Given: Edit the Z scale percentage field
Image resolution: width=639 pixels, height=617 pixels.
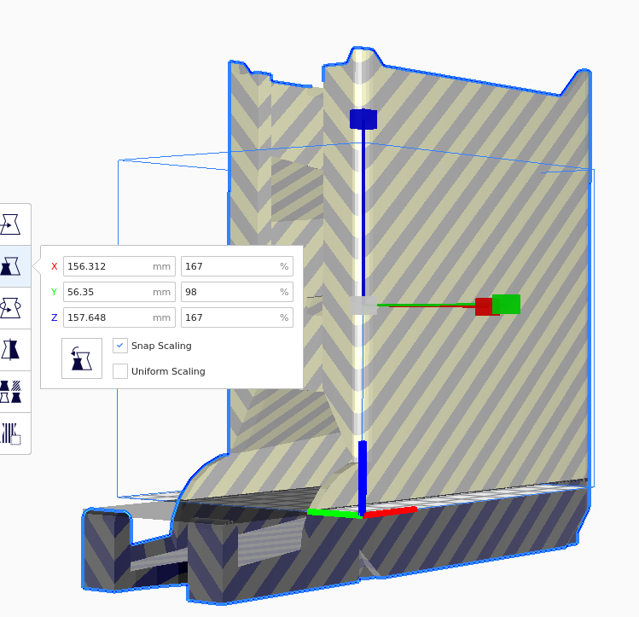Looking at the screenshot, I should (237, 317).
